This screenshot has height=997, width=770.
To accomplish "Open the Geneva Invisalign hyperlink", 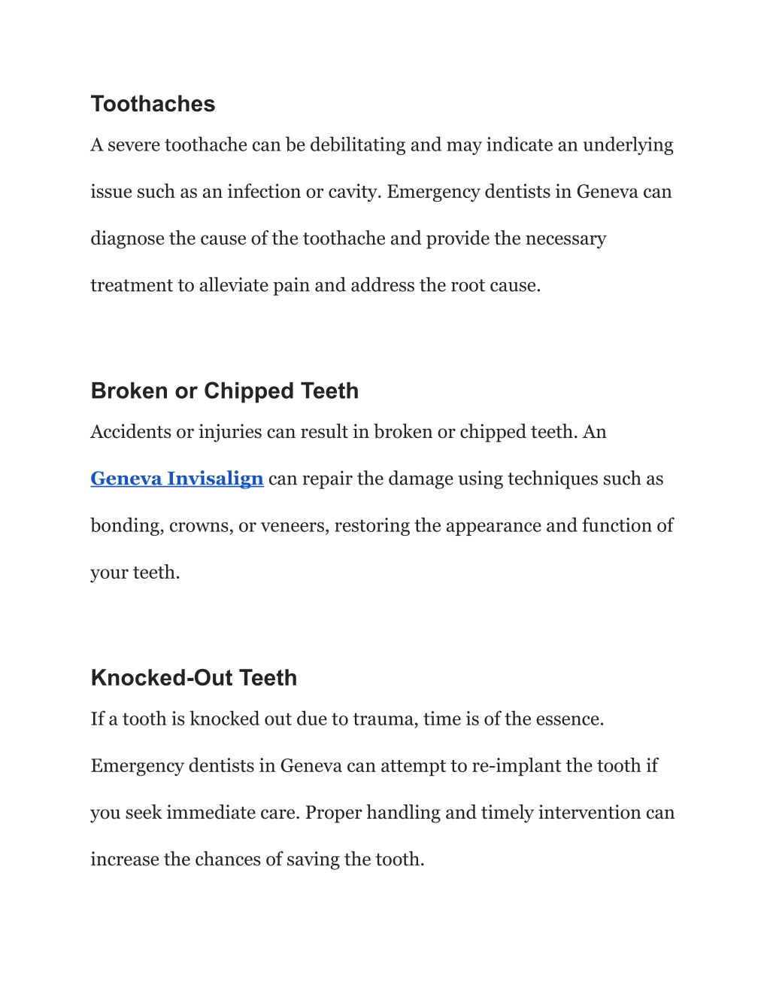I will pyautogui.click(x=177, y=479).
